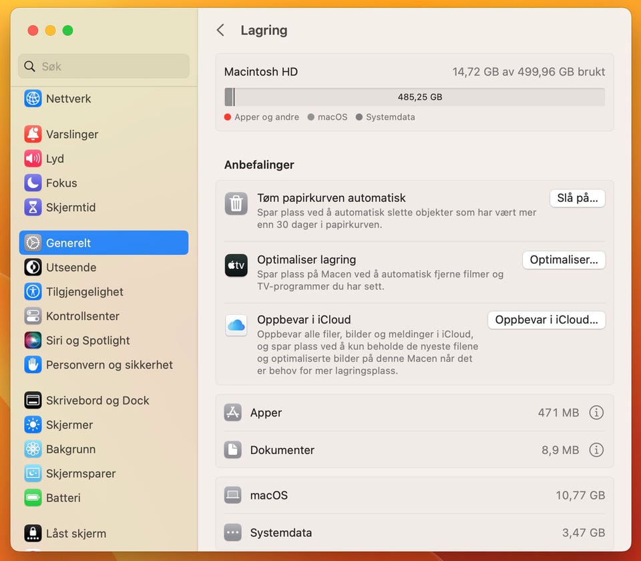Image resolution: width=641 pixels, height=561 pixels.
Task: Click the Apper App Store icon
Action: point(232,413)
